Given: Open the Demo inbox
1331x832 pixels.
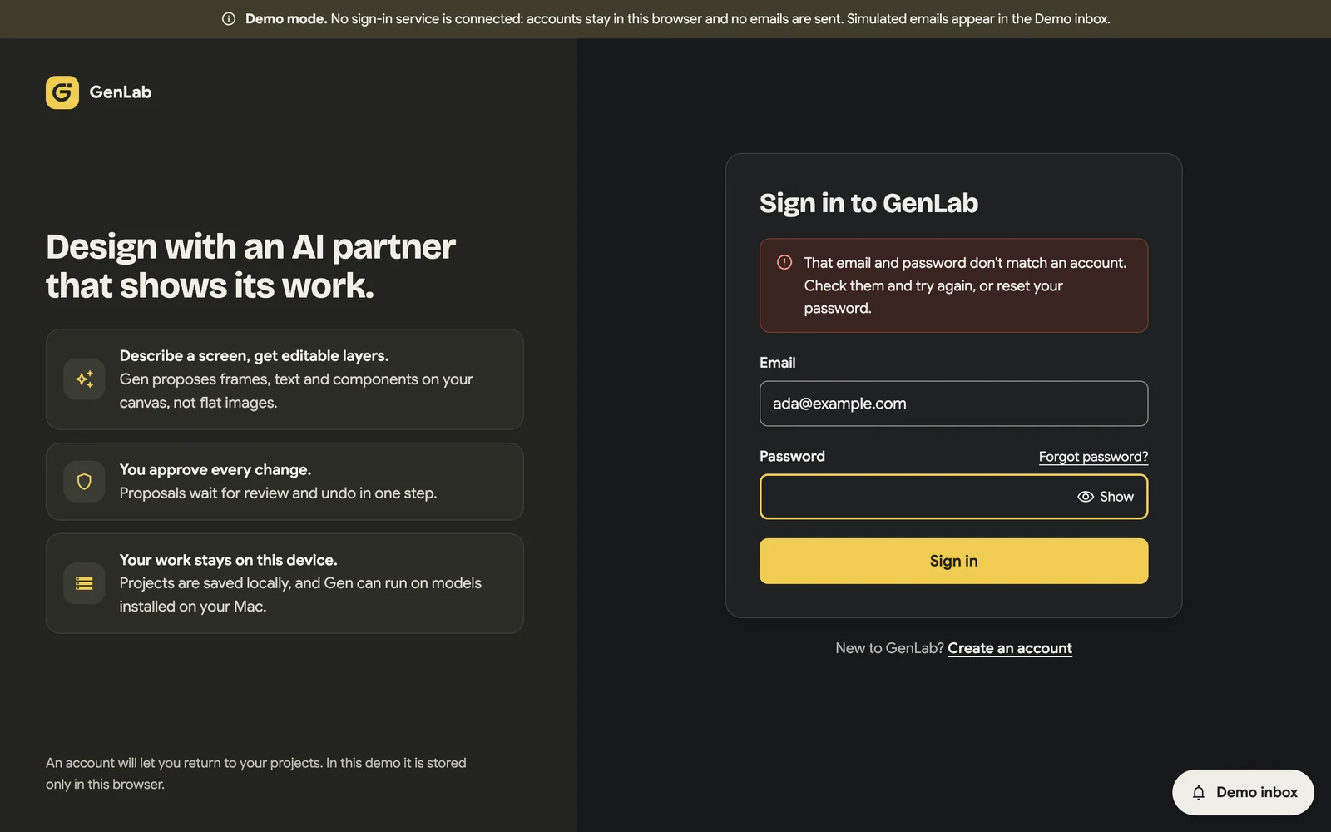Looking at the screenshot, I should [x=1243, y=792].
